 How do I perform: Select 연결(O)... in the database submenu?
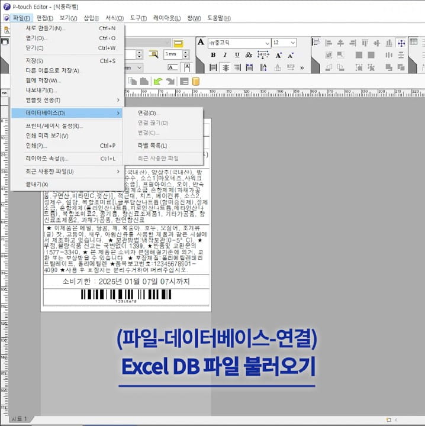(x=147, y=112)
